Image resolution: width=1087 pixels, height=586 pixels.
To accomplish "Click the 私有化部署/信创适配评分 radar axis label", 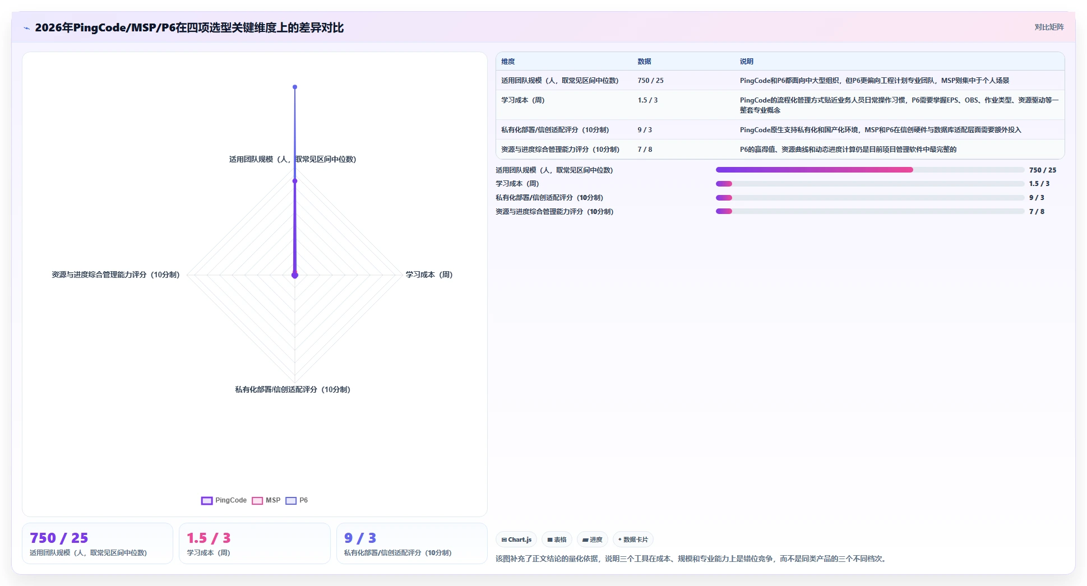I will [x=293, y=389].
